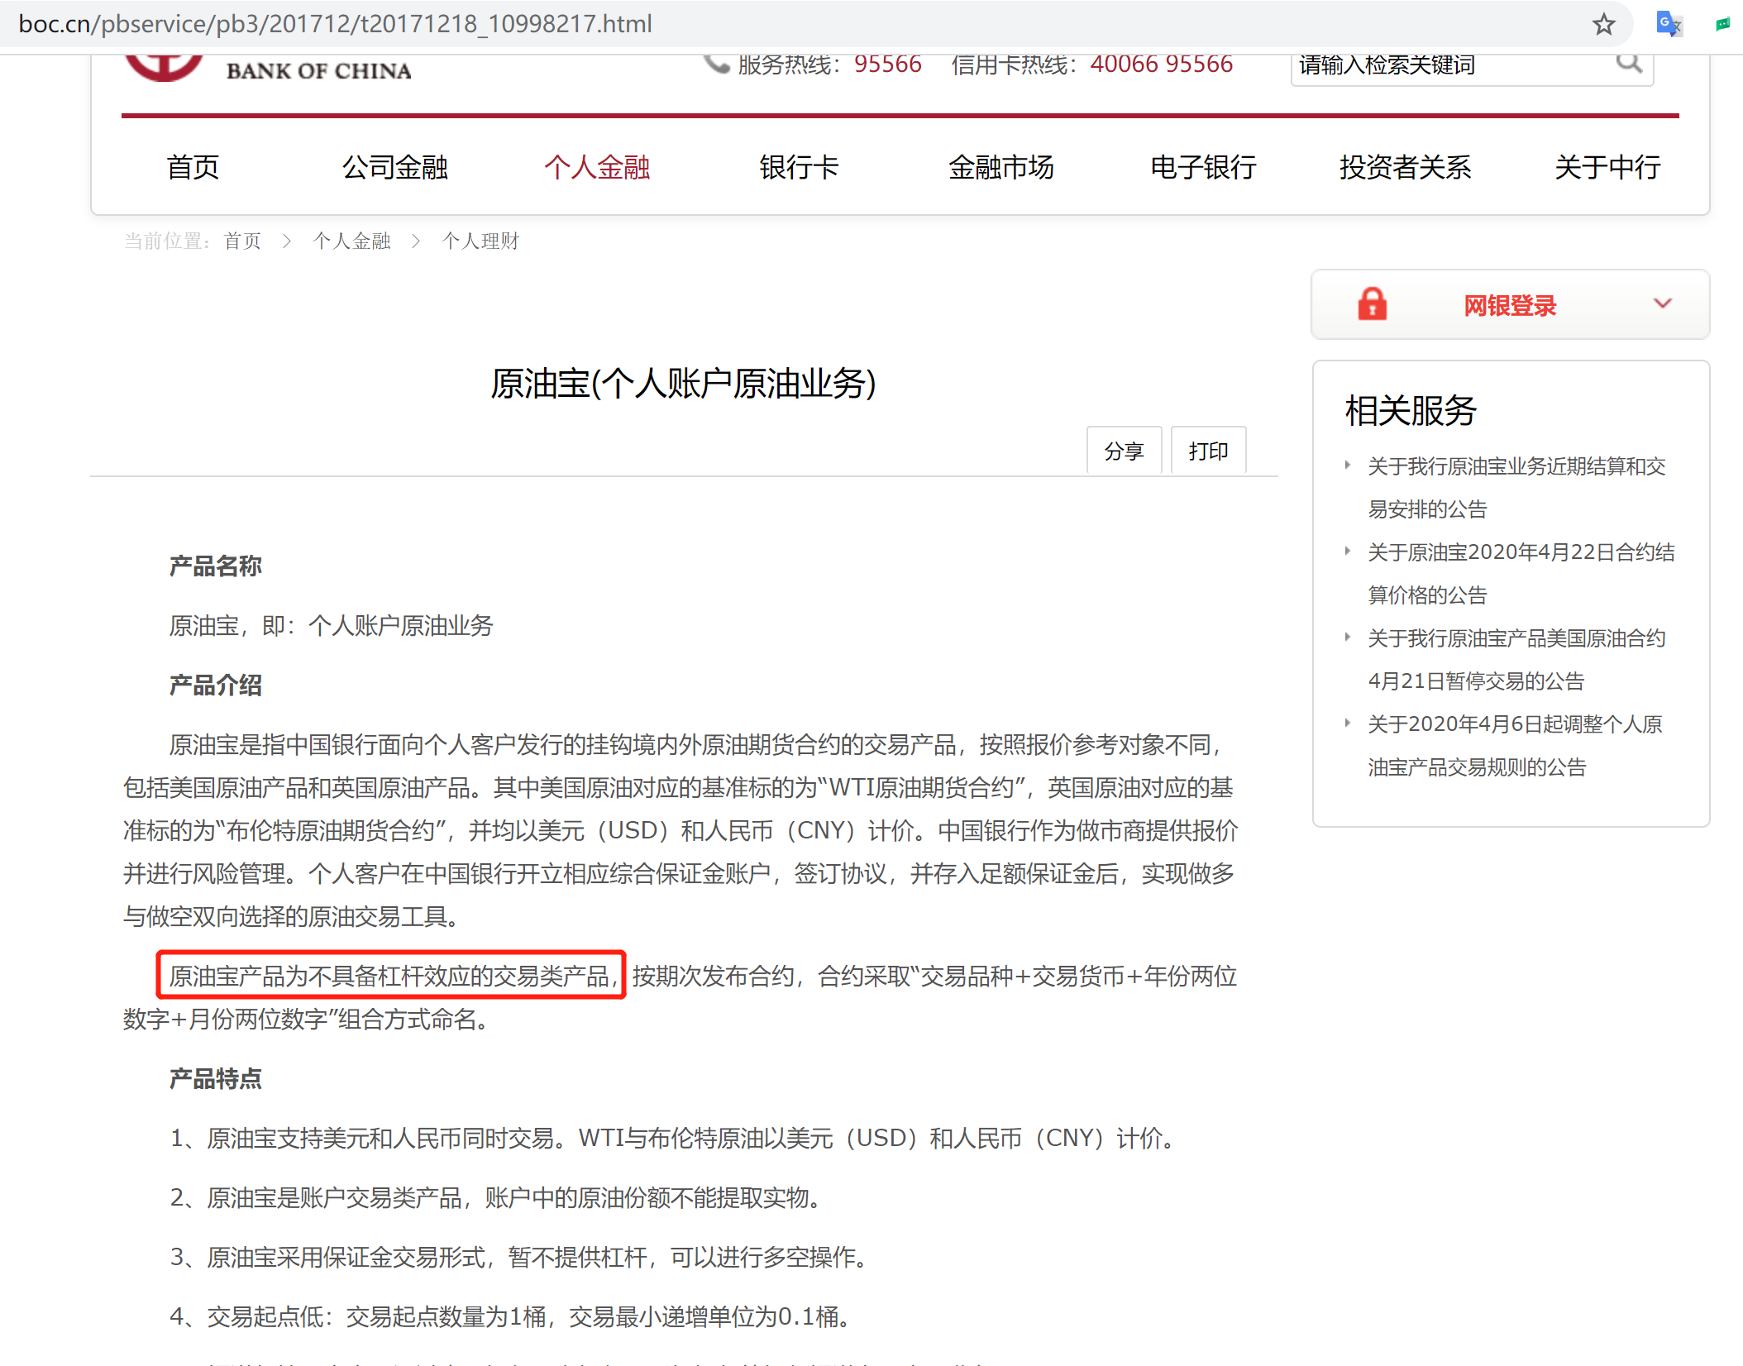Go to 个人理财 in breadcrumb
Image resolution: width=1743 pixels, height=1366 pixels.
coord(480,241)
